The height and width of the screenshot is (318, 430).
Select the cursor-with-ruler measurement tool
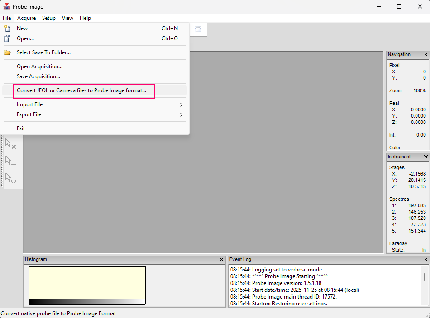point(10,161)
